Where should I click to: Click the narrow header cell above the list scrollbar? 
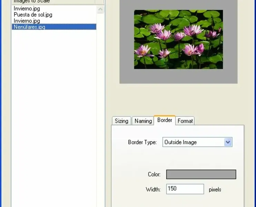100,2
